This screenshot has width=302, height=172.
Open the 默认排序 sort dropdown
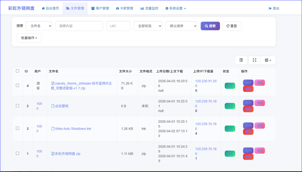click(181, 26)
